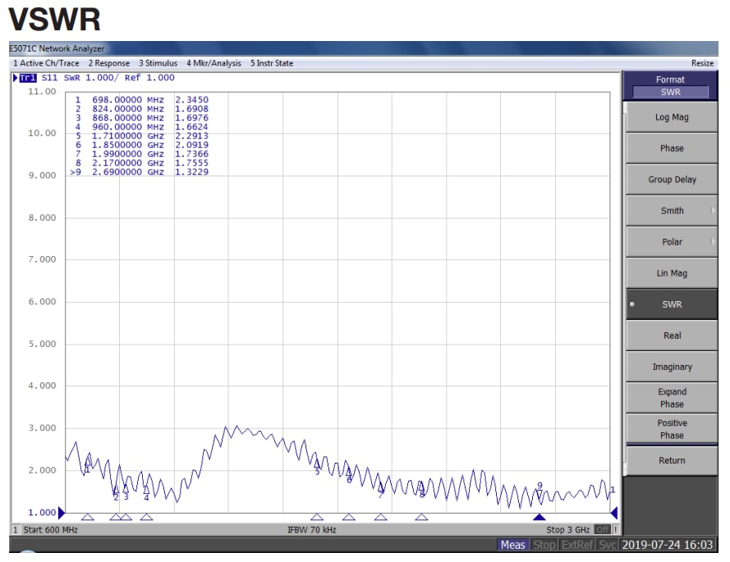Select Group Delay format

pos(671,179)
